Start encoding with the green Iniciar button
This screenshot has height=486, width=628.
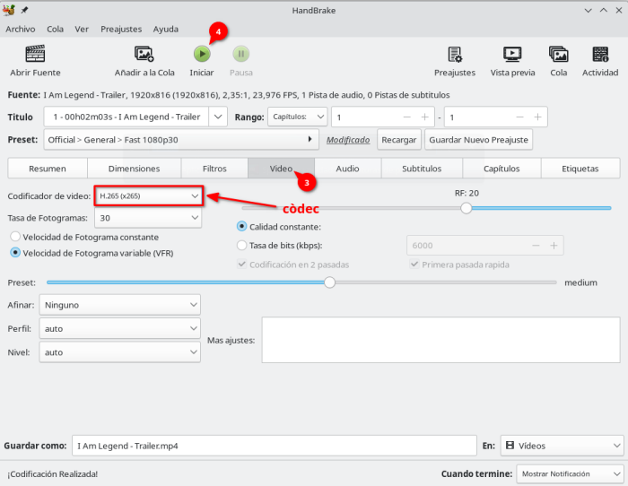click(202, 54)
